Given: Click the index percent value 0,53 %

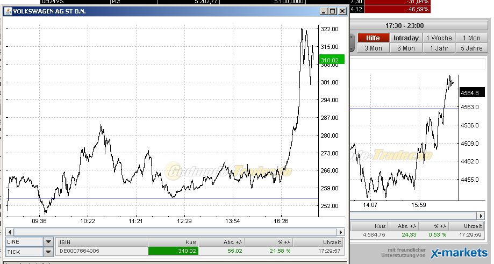Looking at the screenshot, I should (438, 235).
